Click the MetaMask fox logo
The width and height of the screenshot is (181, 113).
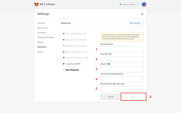pyautogui.click(x=36, y=4)
